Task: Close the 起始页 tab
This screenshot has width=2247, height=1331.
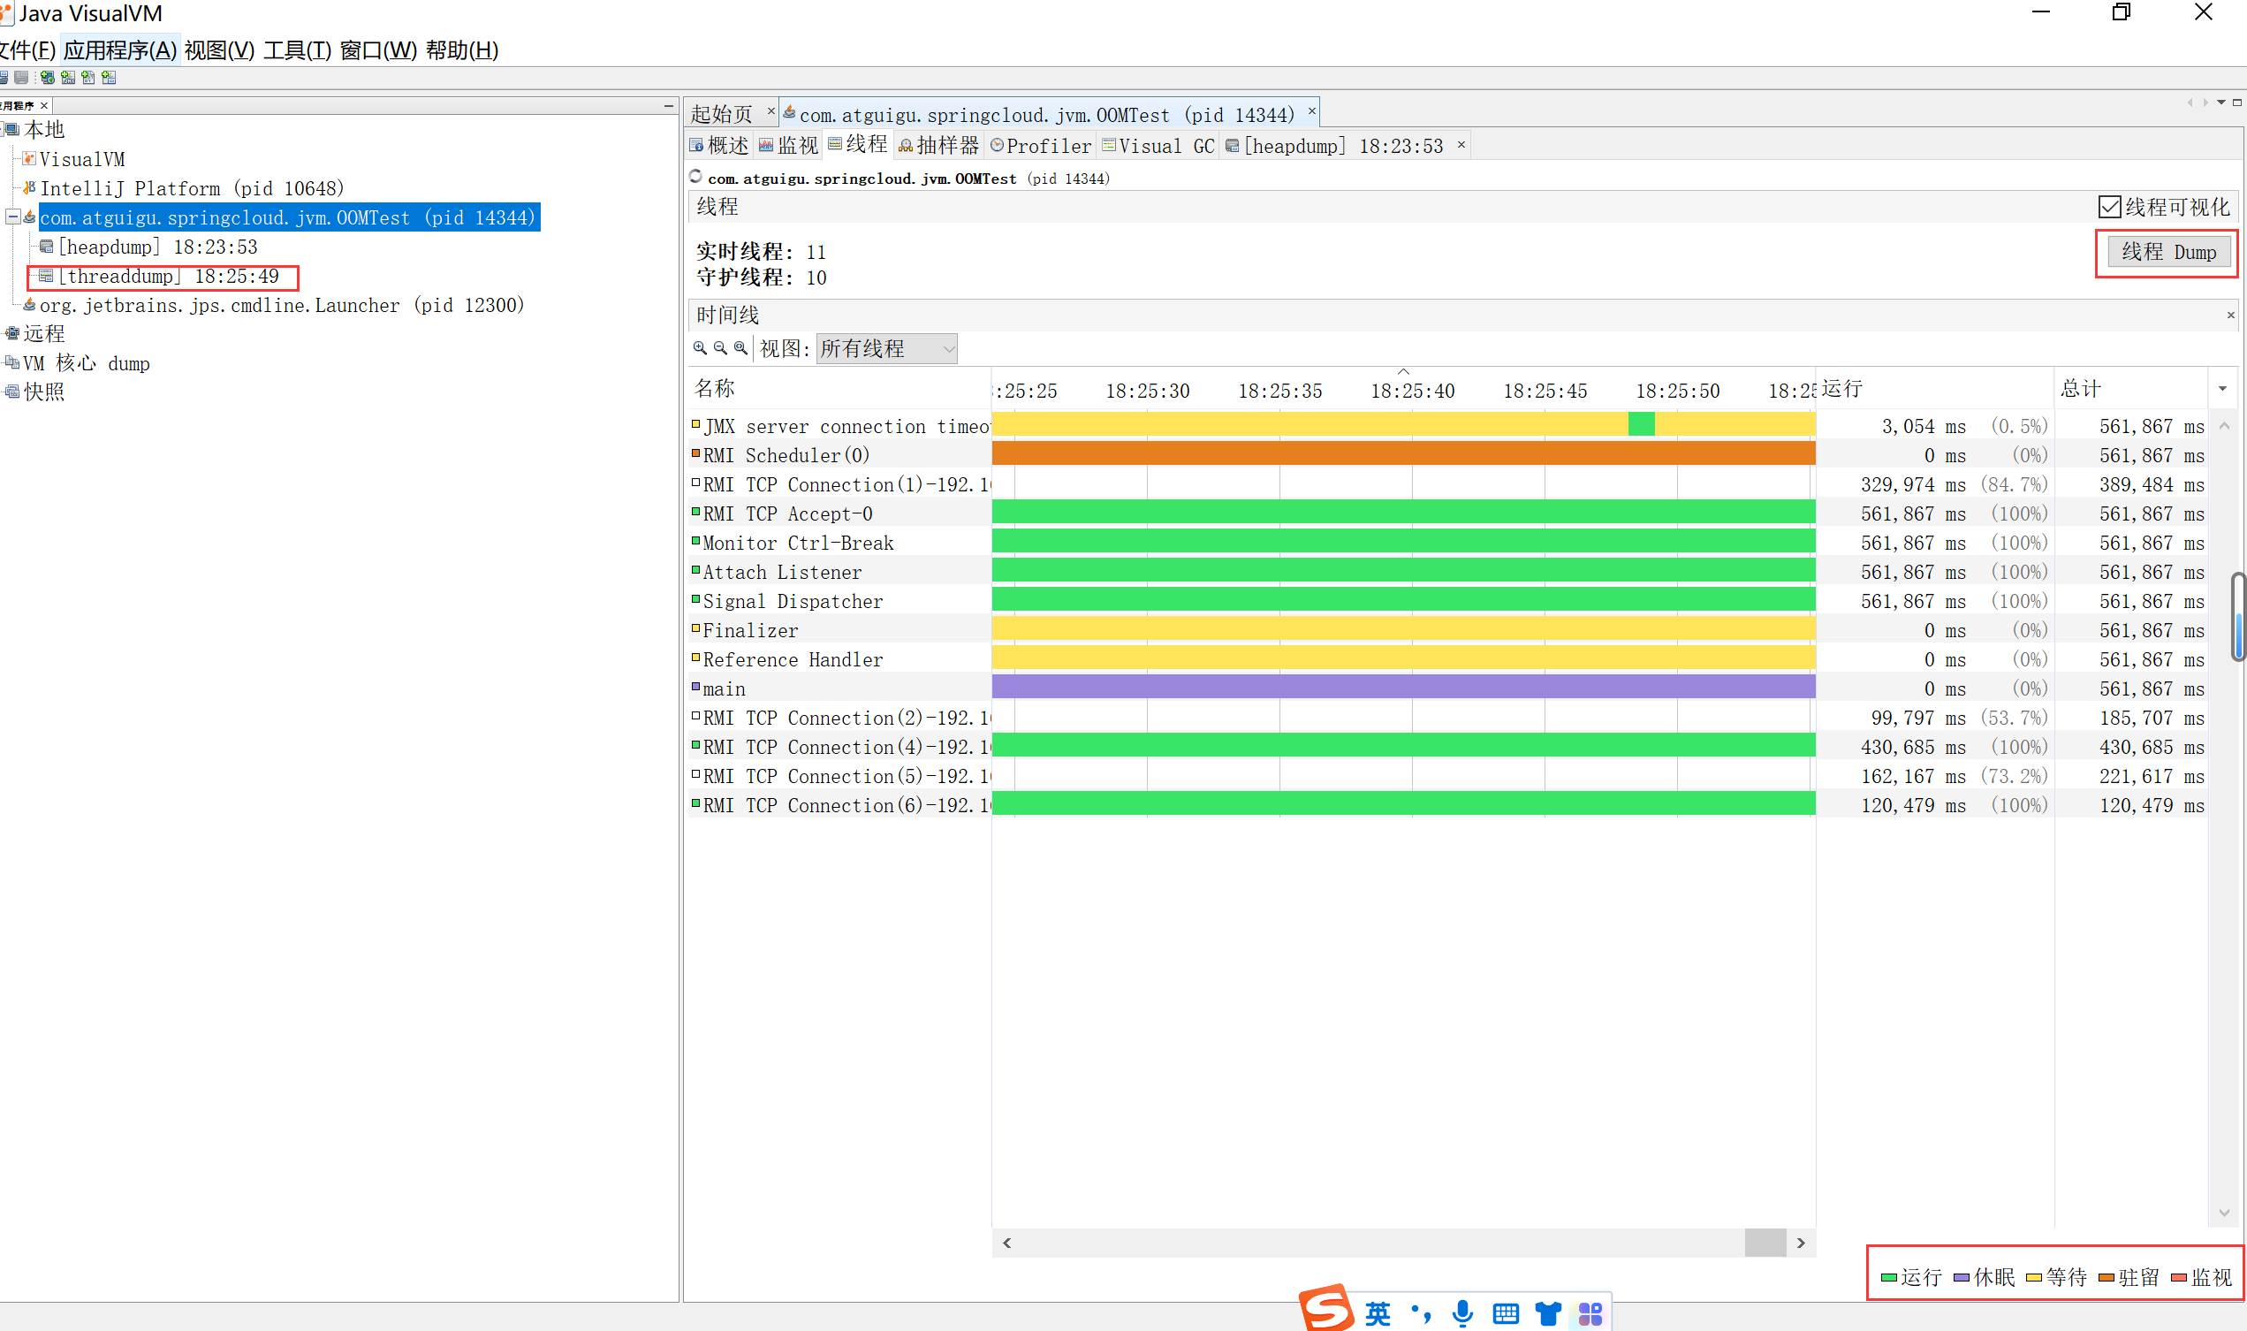Action: coord(771,111)
